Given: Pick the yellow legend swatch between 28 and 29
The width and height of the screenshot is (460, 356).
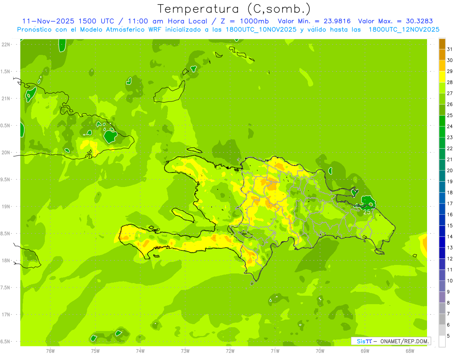Looking at the screenshot, I should (x=442, y=77).
